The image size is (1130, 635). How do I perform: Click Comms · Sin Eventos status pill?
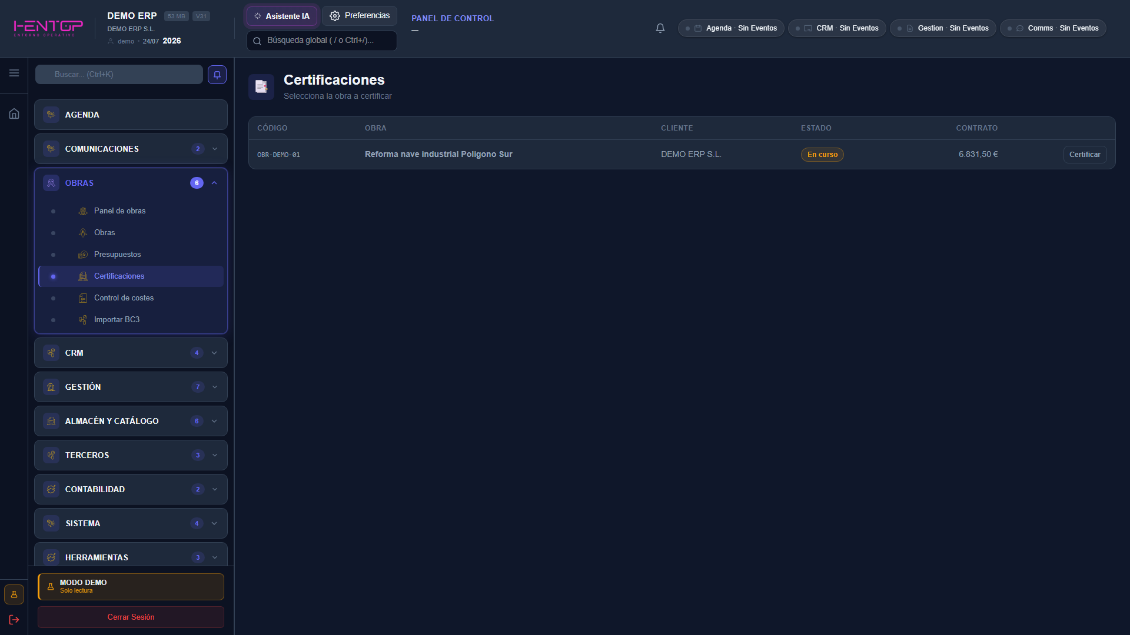tap(1053, 28)
